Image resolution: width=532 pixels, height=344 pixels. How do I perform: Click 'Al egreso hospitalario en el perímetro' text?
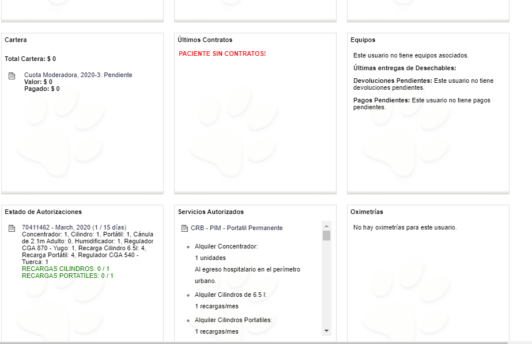[x=247, y=270]
